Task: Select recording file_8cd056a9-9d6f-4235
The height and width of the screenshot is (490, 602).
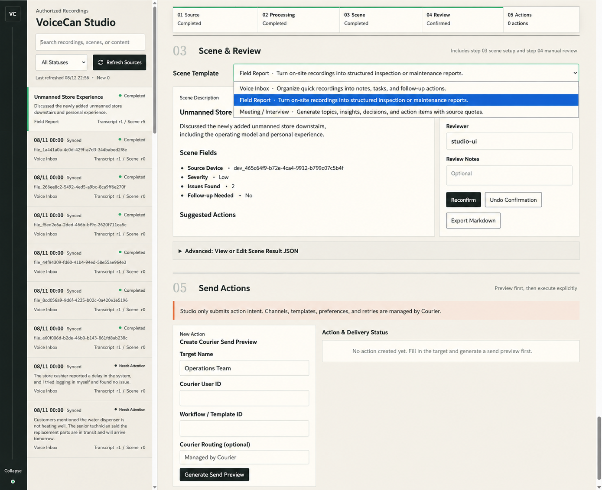Action: point(90,300)
